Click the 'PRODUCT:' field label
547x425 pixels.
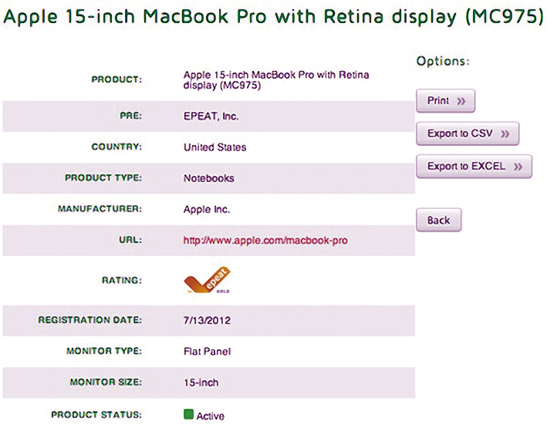116,79
